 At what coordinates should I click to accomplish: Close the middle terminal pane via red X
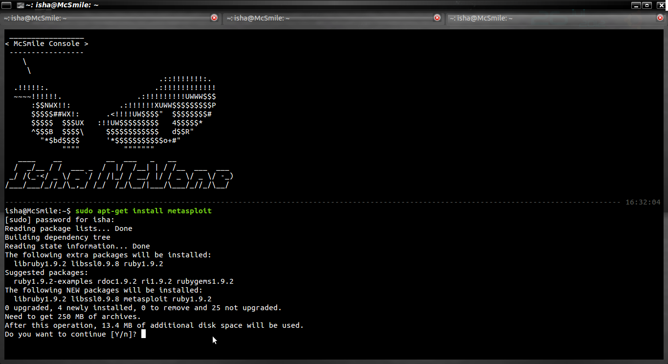pyautogui.click(x=437, y=17)
